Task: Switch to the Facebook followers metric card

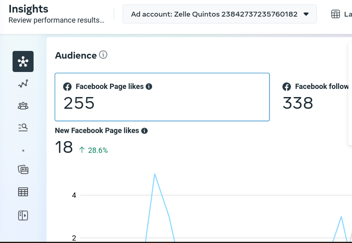Action: pyautogui.click(x=316, y=97)
